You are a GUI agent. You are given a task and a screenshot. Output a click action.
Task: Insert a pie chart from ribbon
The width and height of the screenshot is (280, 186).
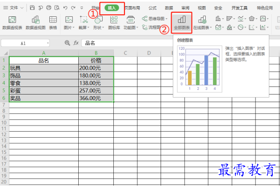click(240, 27)
